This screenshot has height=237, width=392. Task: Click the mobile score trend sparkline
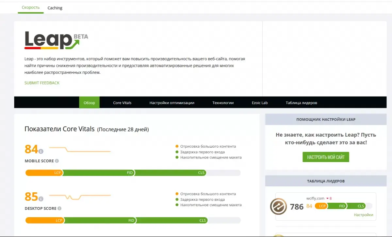tap(80, 149)
